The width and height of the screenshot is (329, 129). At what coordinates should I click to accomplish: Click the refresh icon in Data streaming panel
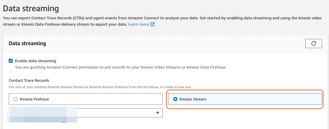coord(313,43)
